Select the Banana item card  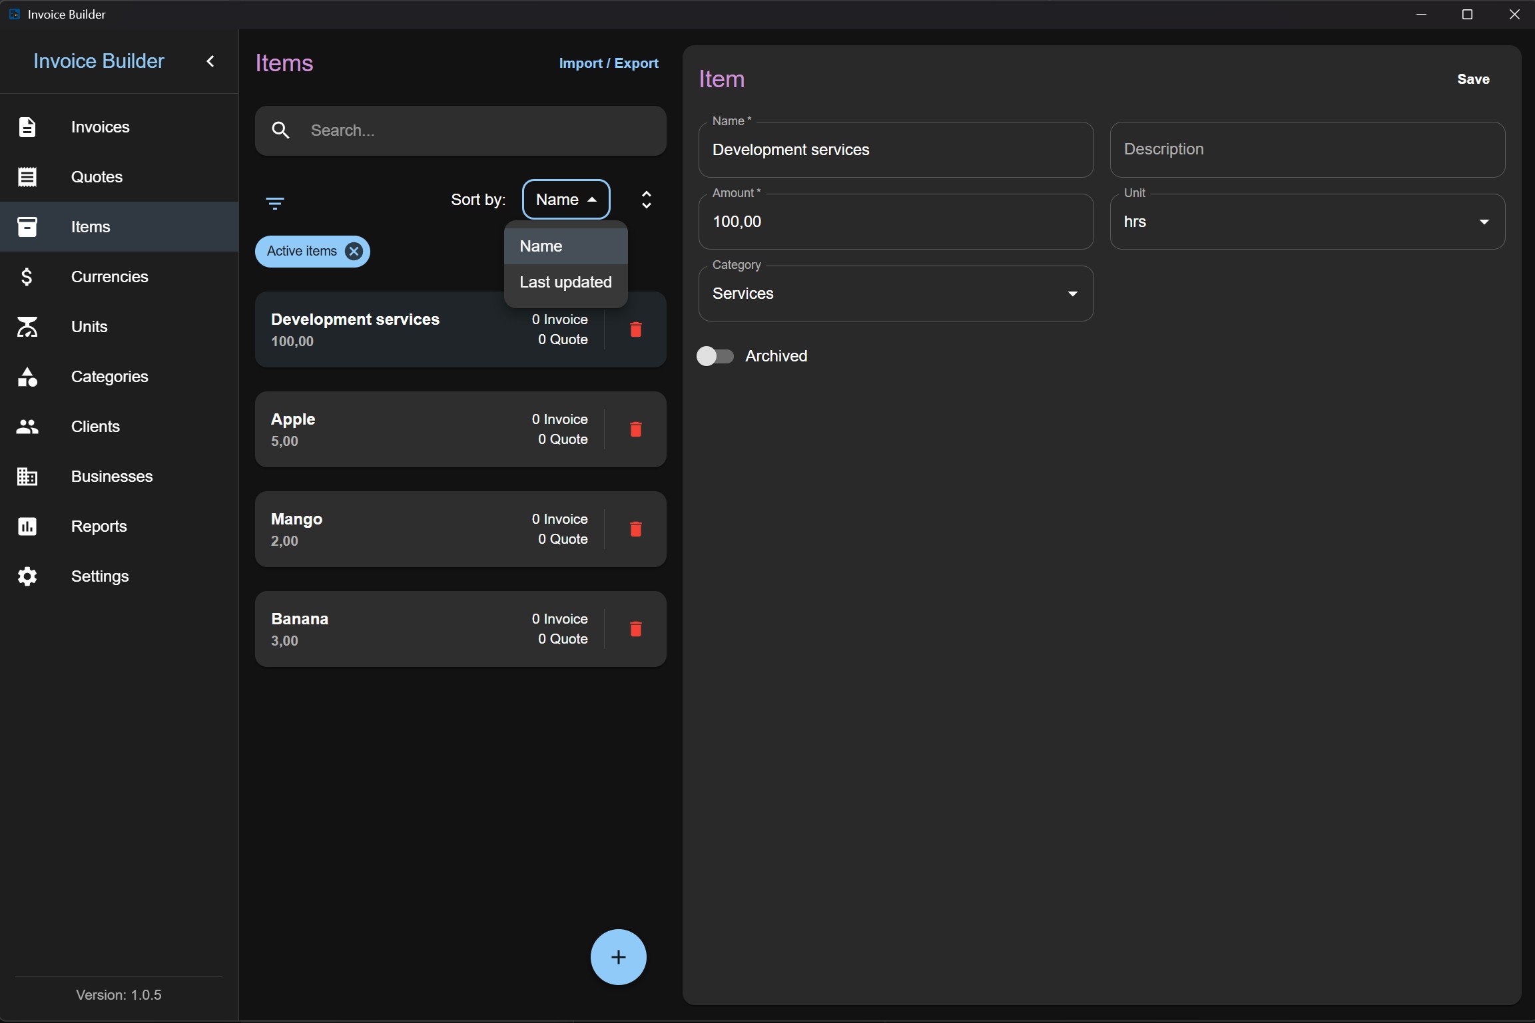[461, 629]
